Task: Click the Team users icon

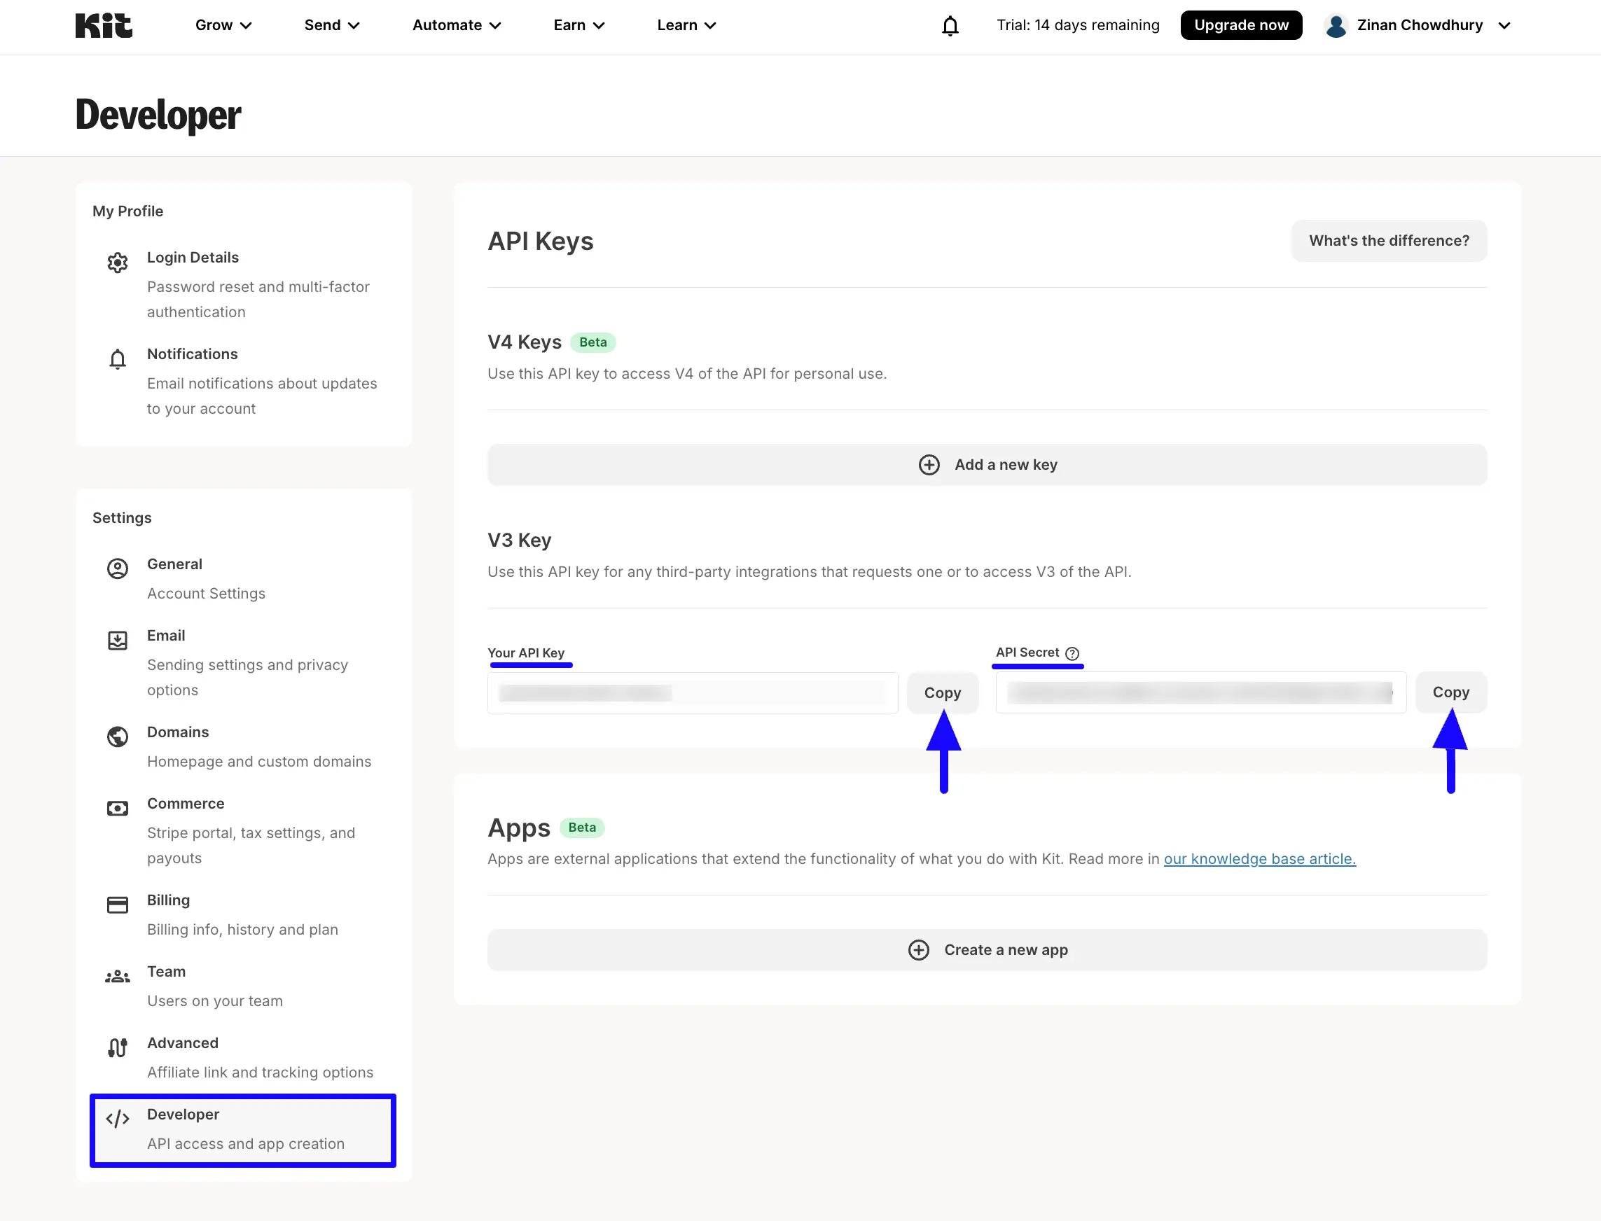Action: pyautogui.click(x=117, y=976)
